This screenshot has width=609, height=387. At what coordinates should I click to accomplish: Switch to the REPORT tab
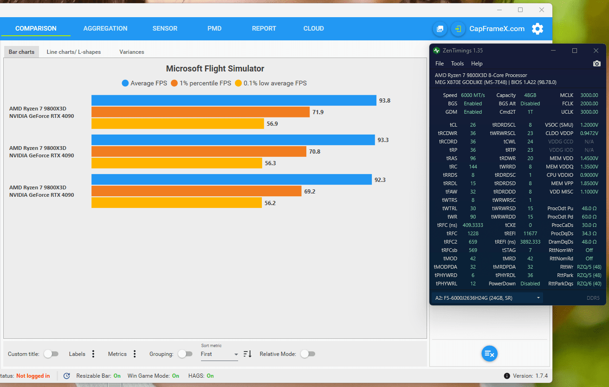tap(264, 29)
